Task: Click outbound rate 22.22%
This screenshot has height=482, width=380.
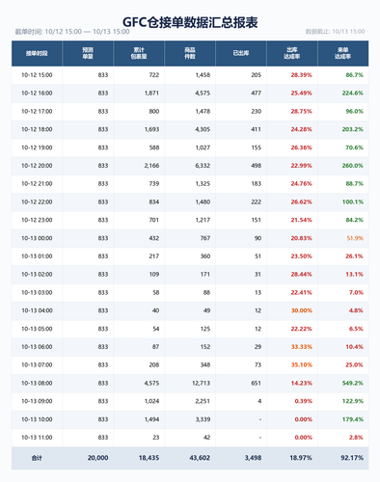Action: 301,329
